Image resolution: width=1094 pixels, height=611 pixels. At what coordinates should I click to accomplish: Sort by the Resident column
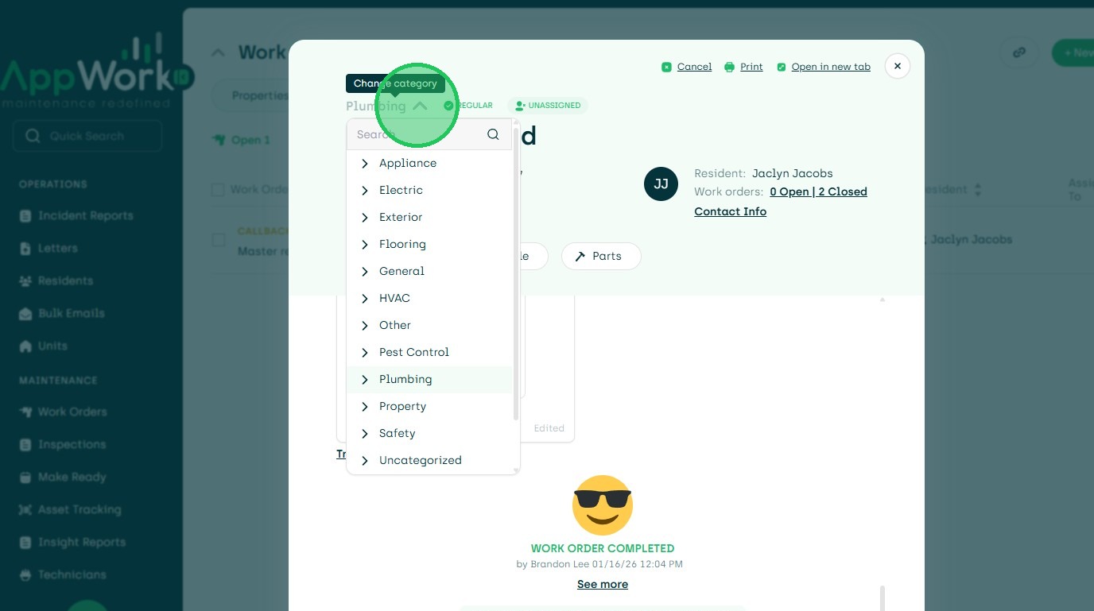(978, 190)
